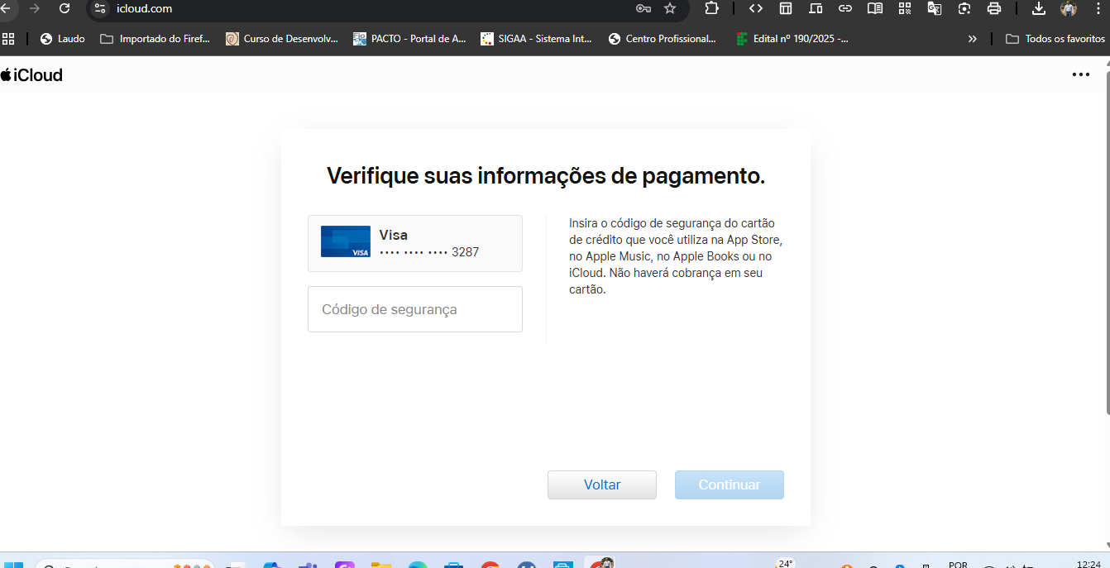Click the Voltar button
This screenshot has height=568, width=1110.
pyautogui.click(x=602, y=484)
